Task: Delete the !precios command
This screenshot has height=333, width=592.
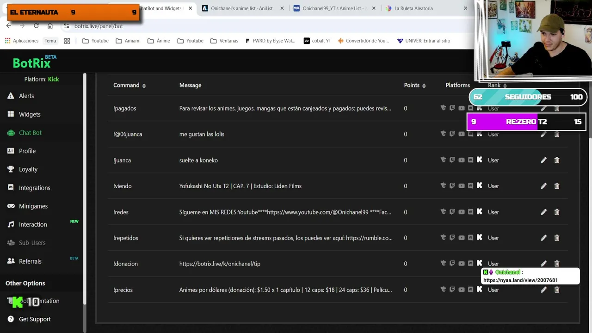Action: click(x=557, y=290)
